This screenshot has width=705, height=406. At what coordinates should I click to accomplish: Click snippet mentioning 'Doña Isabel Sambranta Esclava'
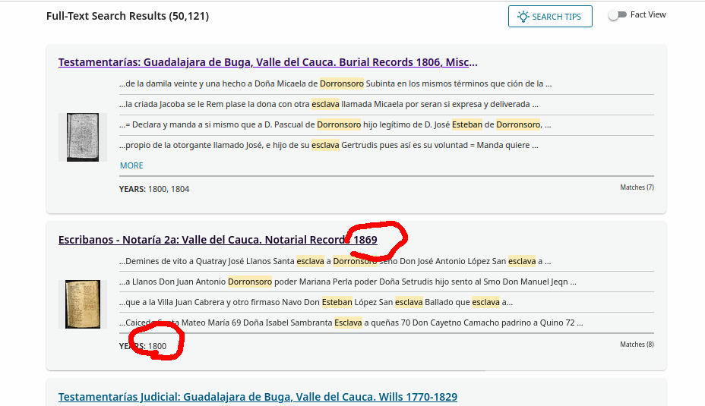(351, 323)
